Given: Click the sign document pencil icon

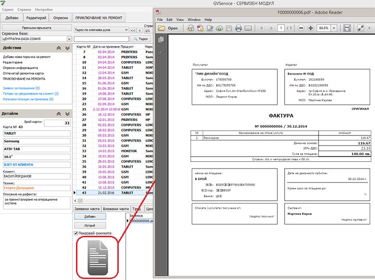Looking at the screenshot, I should pos(210,28).
